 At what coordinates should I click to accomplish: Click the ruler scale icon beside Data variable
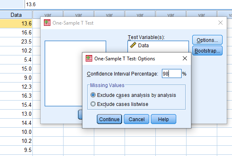[133, 45]
